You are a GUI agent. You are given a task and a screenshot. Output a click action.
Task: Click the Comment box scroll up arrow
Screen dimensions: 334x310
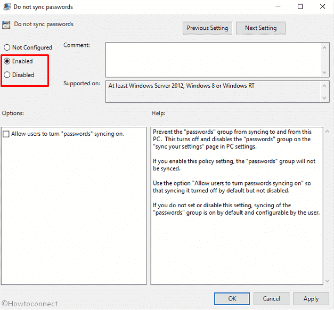click(324, 47)
